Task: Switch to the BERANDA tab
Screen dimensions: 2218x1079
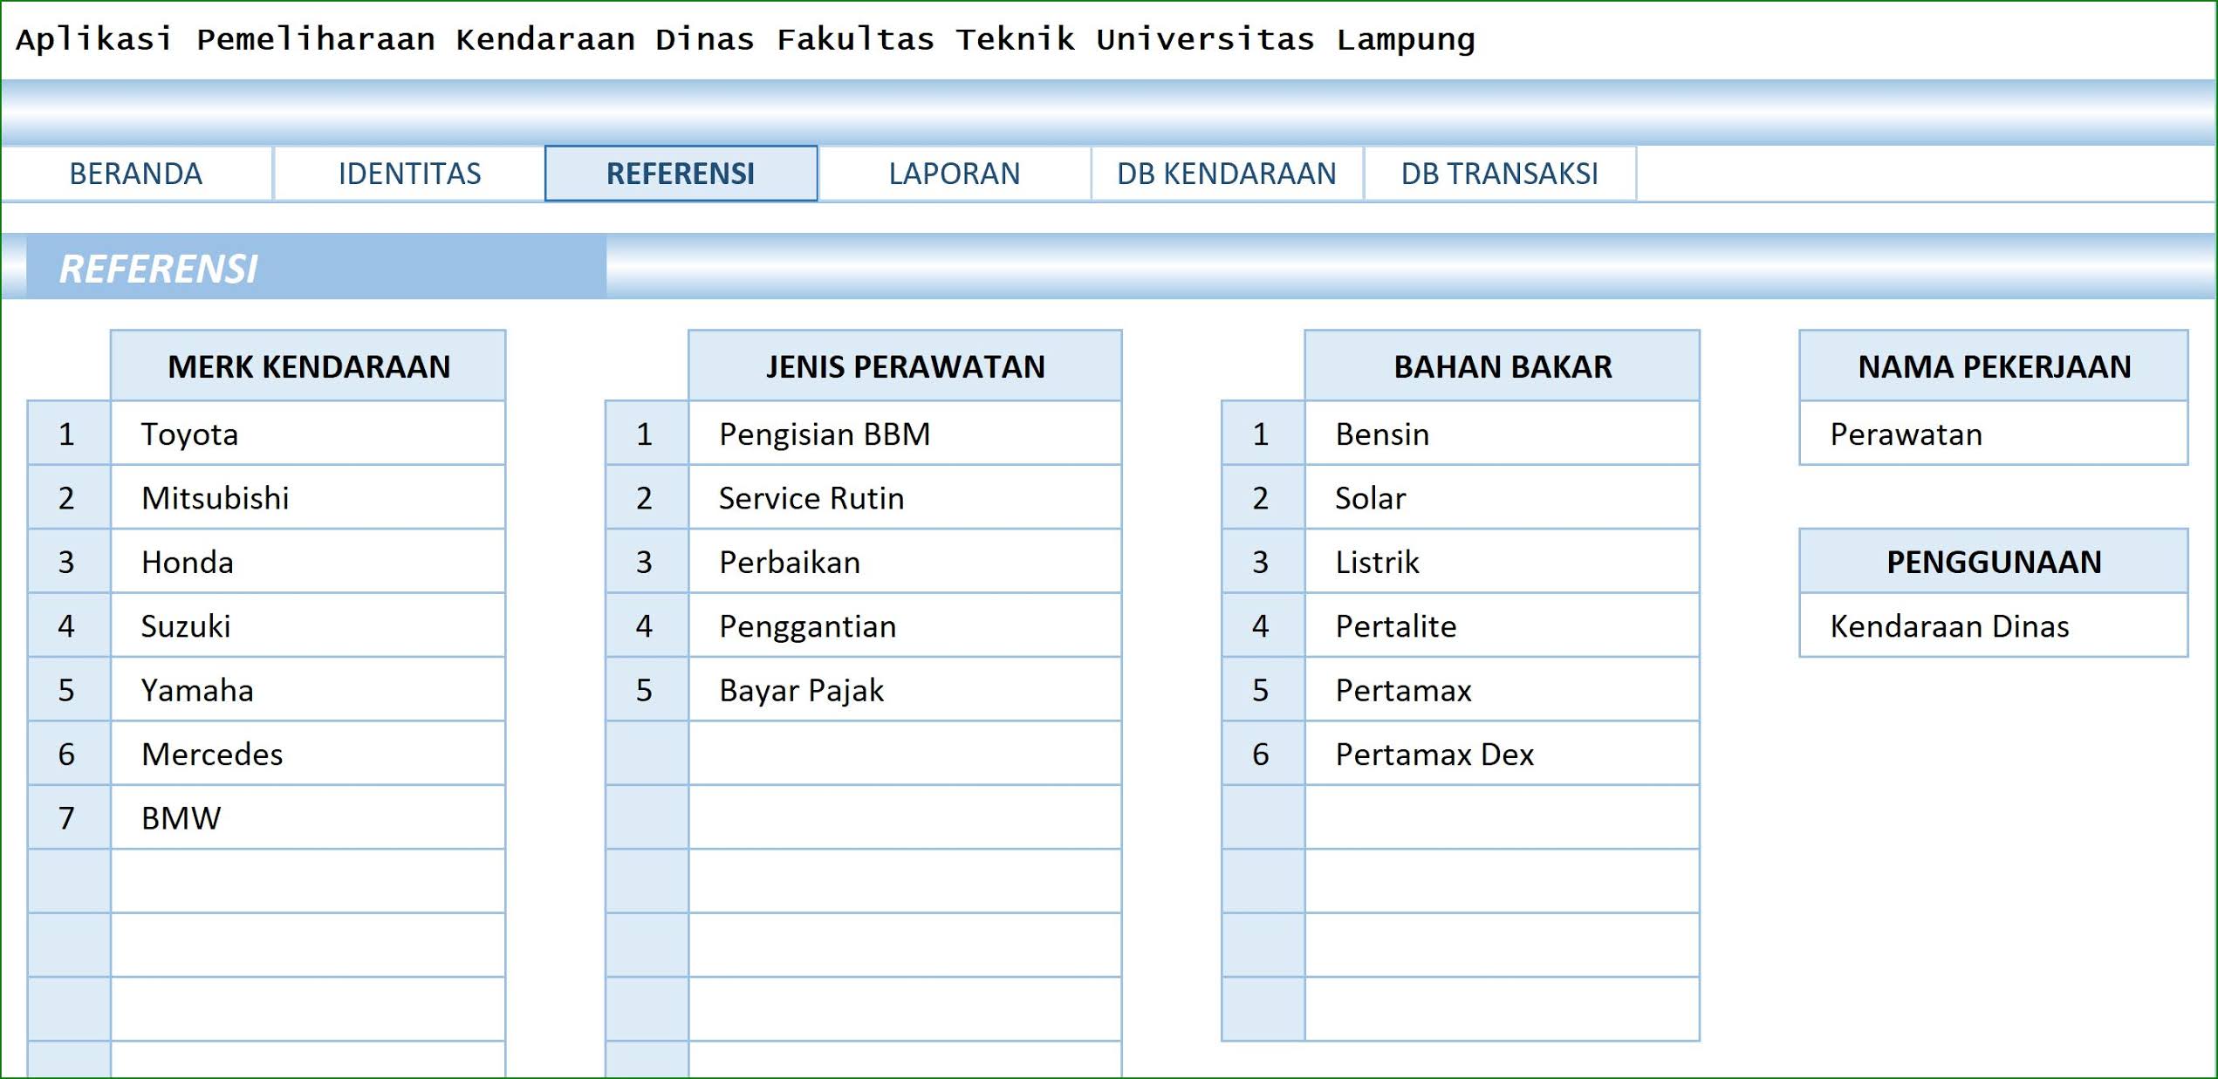Action: tap(137, 173)
